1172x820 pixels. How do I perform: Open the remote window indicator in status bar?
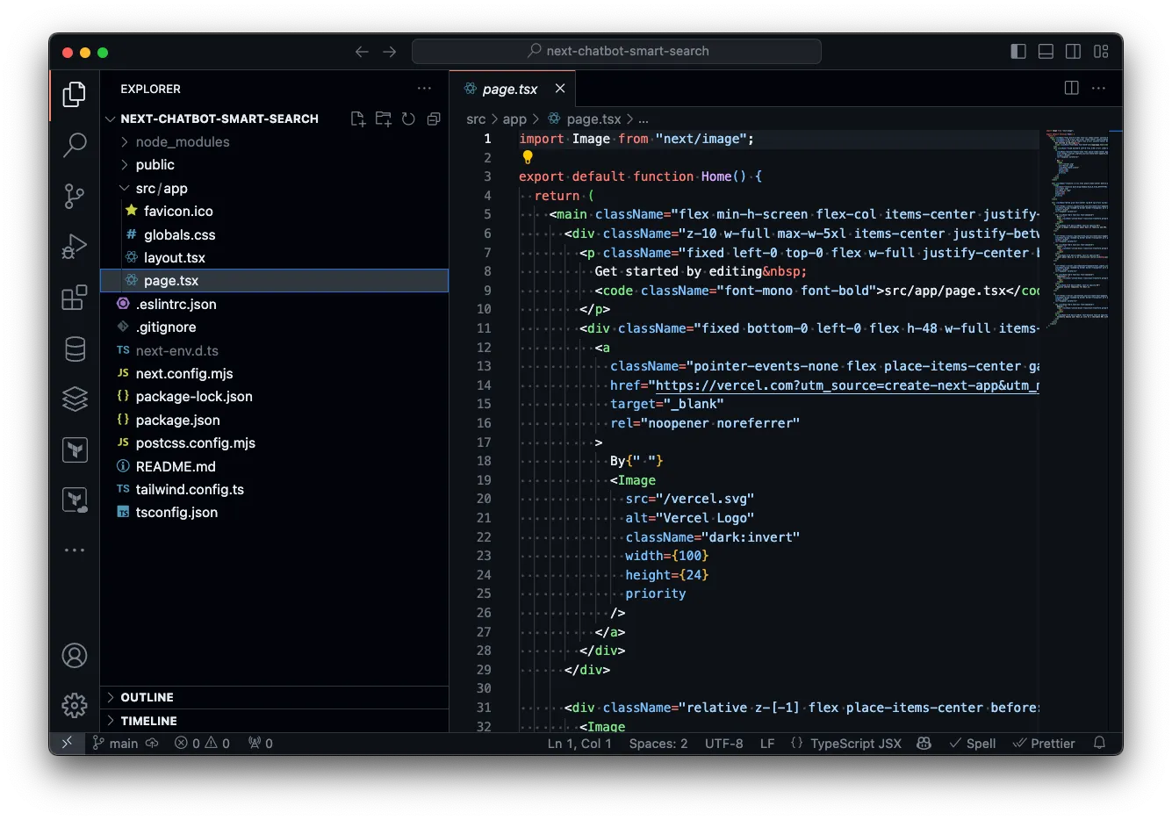67,743
